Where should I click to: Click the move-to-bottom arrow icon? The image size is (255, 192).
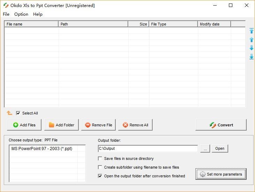[x=252, y=57]
